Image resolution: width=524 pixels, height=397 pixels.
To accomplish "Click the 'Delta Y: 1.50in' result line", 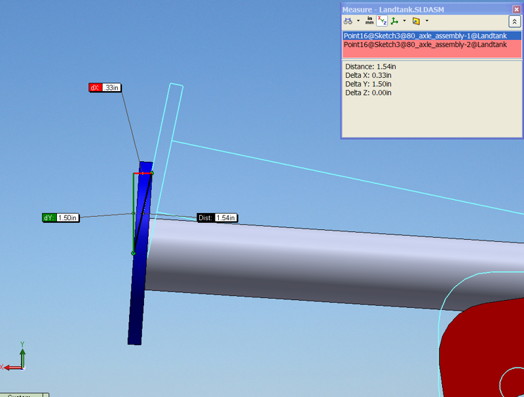I will pos(368,84).
